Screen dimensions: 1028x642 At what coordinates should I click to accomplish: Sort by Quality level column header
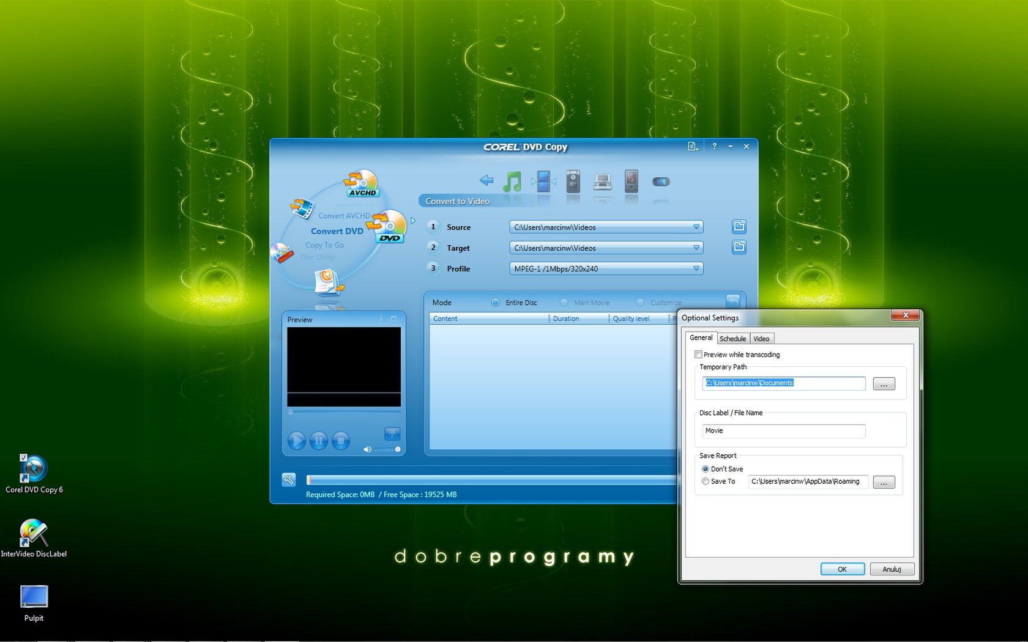[639, 319]
